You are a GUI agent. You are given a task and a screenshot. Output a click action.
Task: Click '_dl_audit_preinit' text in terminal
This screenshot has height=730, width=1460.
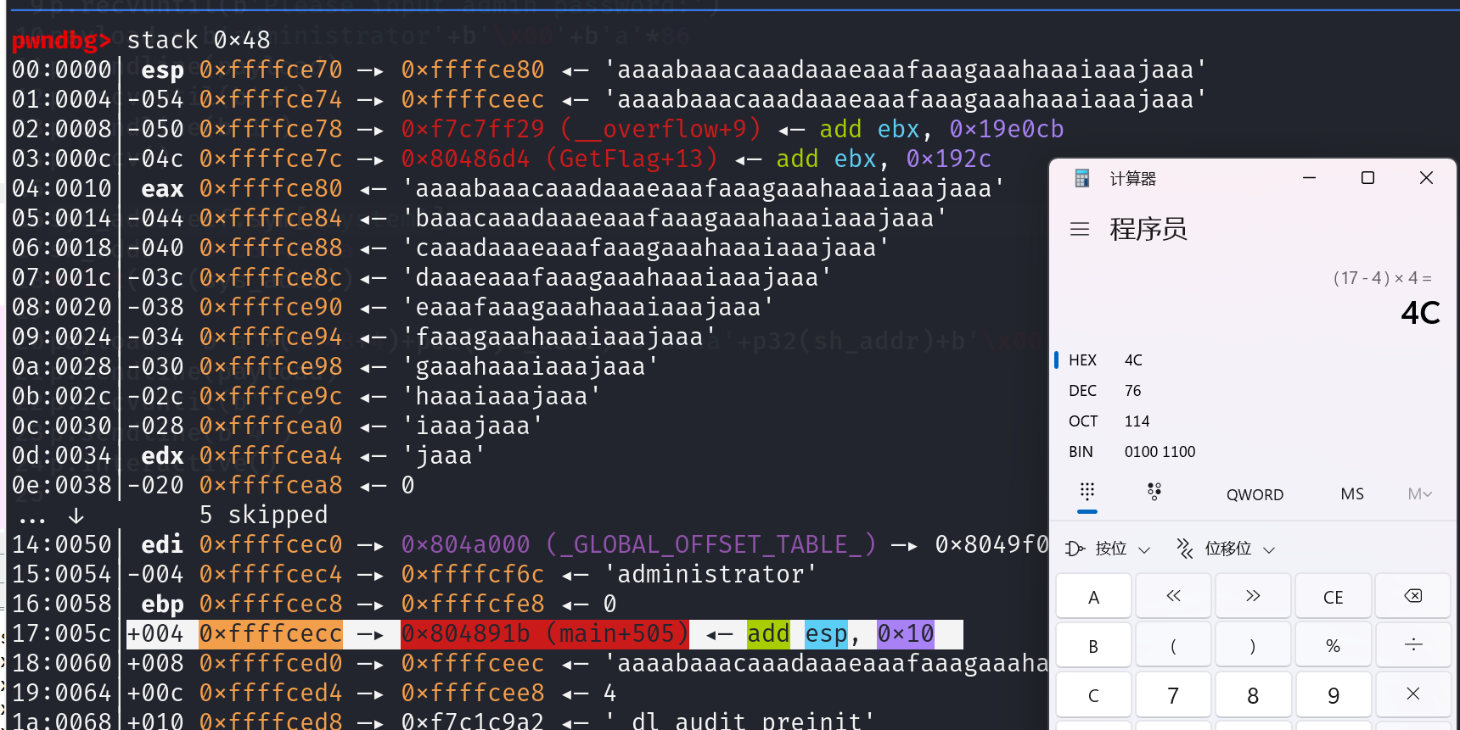tap(739, 721)
